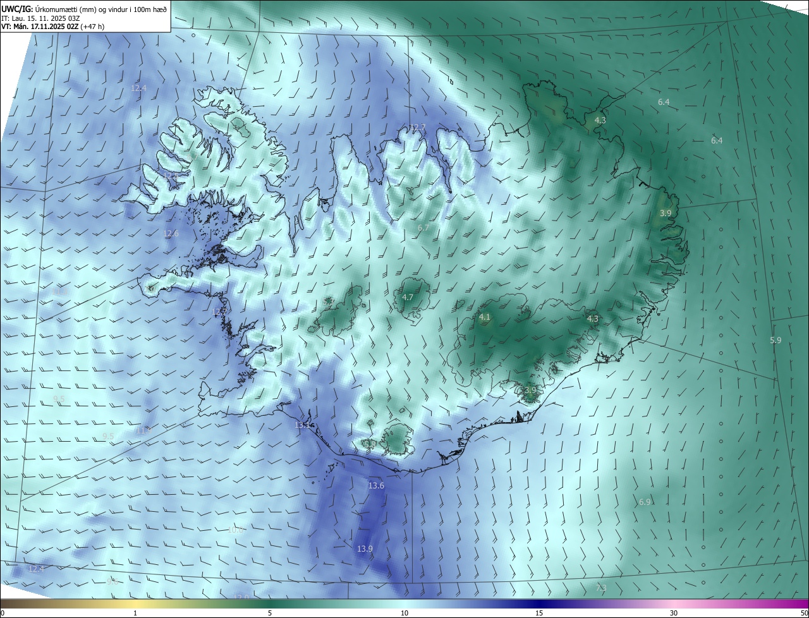
Task: Click the 4.7 value on the central glacier
Action: tap(408, 297)
